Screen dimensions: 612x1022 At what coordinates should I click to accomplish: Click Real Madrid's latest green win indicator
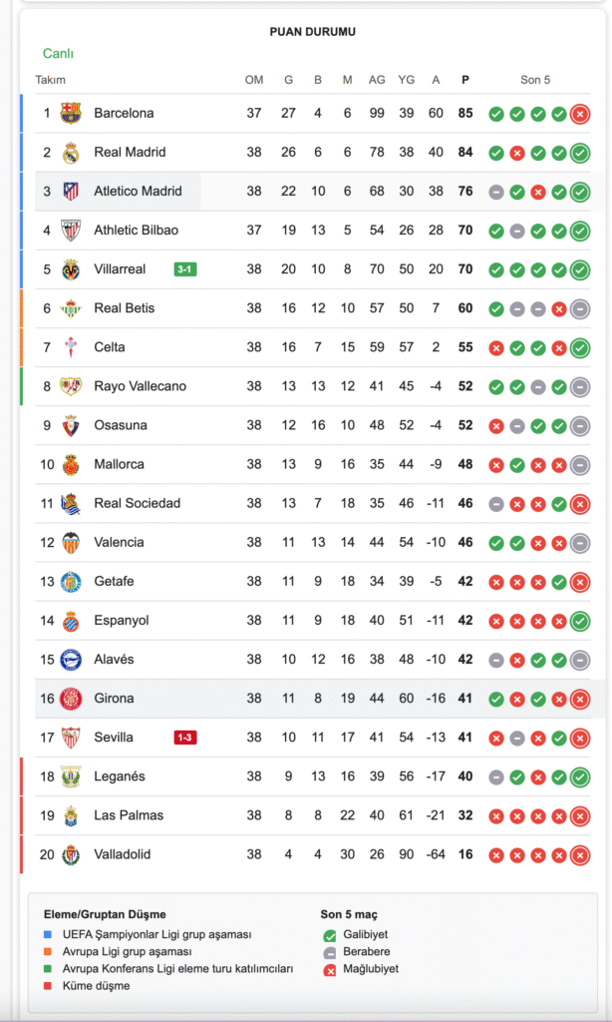[x=580, y=153]
